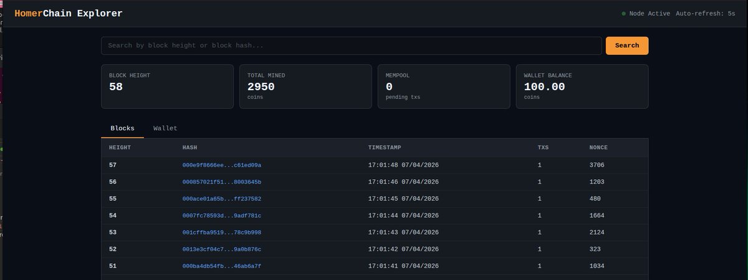
Task: Click height cell 54
Action: (113, 215)
